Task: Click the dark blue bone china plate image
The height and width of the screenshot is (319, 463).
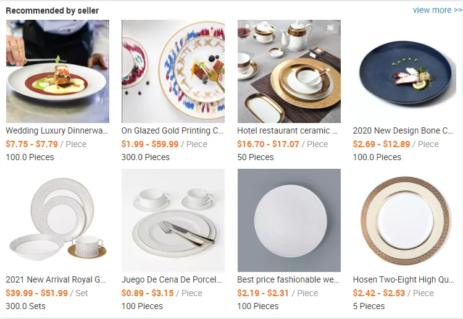Action: pos(405,71)
